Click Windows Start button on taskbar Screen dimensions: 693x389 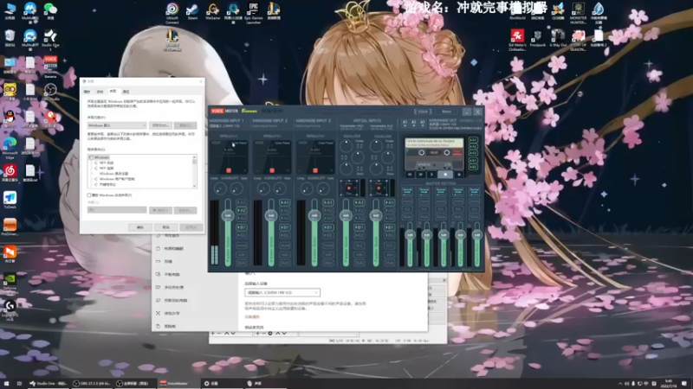(6, 384)
